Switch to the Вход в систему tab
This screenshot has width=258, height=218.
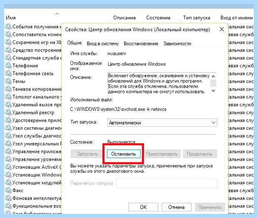coord(103,44)
